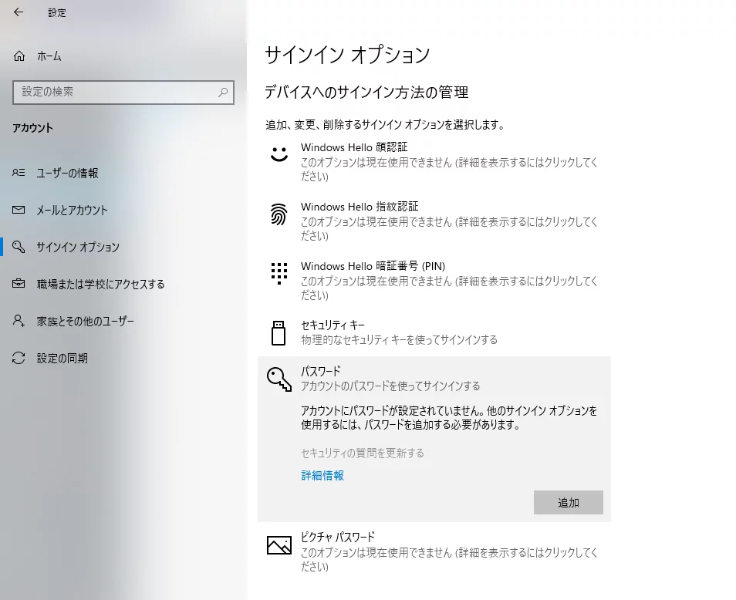This screenshot has height=600, width=736.
Task: Go to 家族とその他のユーザー page
Action: (x=85, y=322)
